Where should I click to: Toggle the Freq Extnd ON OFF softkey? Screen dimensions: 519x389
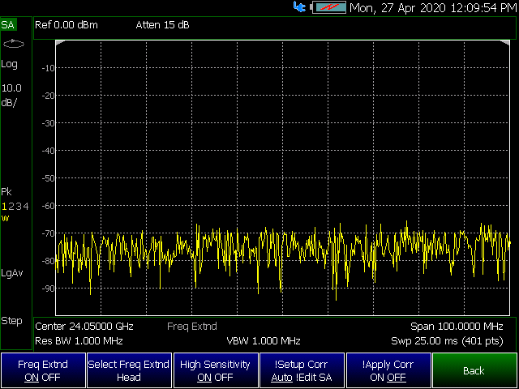[x=43, y=370]
